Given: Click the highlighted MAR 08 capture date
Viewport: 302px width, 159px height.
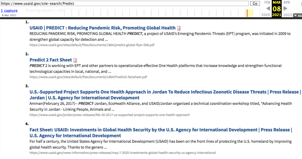Looking at the screenshot, I should click(x=277, y=9).
